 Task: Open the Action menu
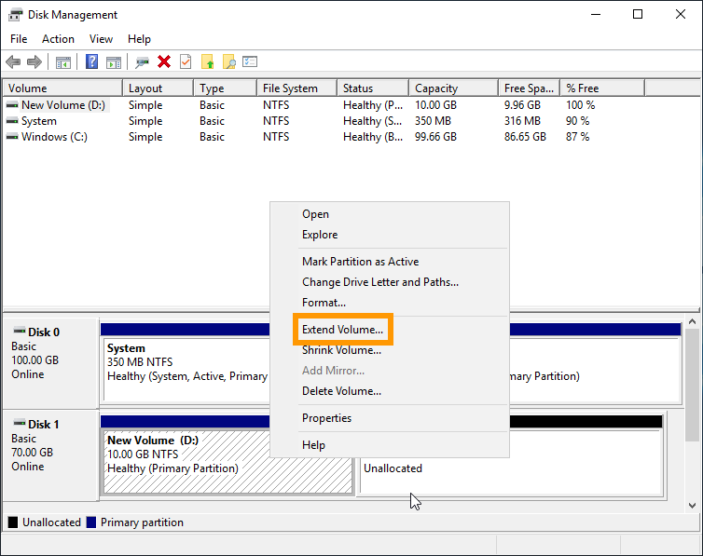[x=58, y=39]
